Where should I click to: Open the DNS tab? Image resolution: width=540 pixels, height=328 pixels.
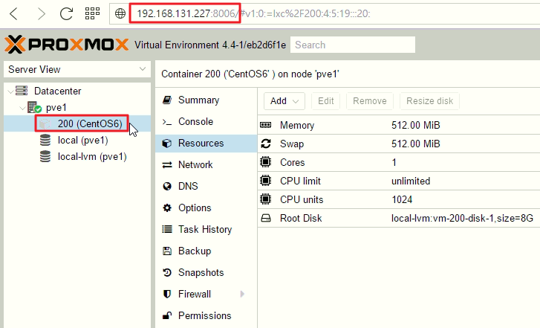pos(206,186)
